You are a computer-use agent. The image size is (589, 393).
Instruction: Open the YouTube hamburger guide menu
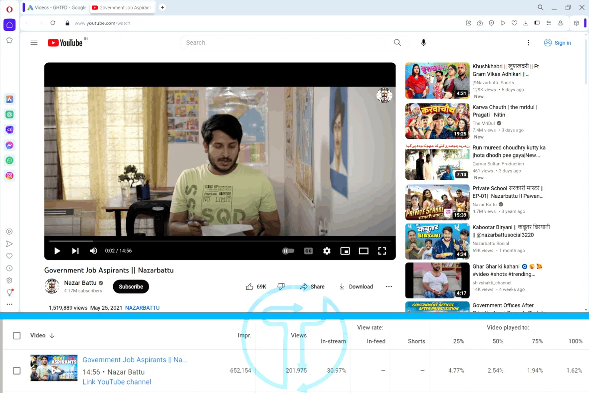[34, 42]
